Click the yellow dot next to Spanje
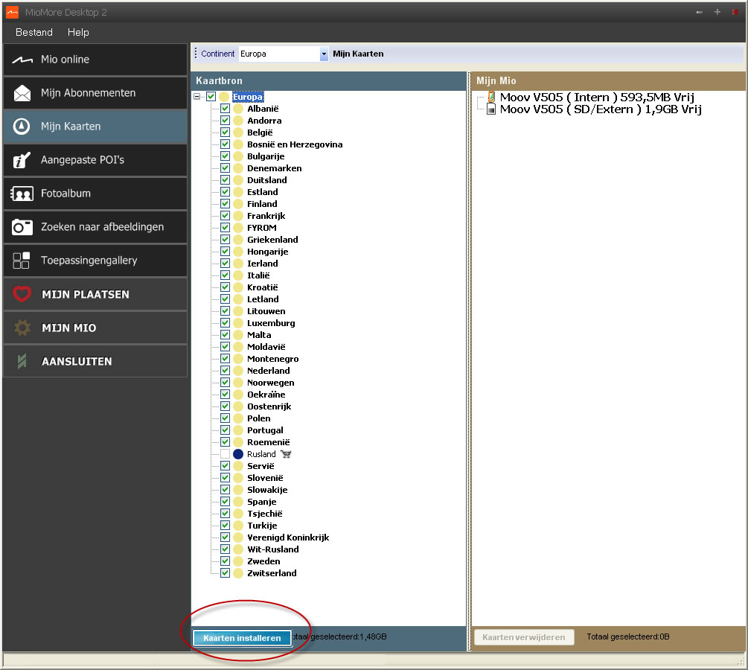The height and width of the screenshot is (670, 748). 238,502
